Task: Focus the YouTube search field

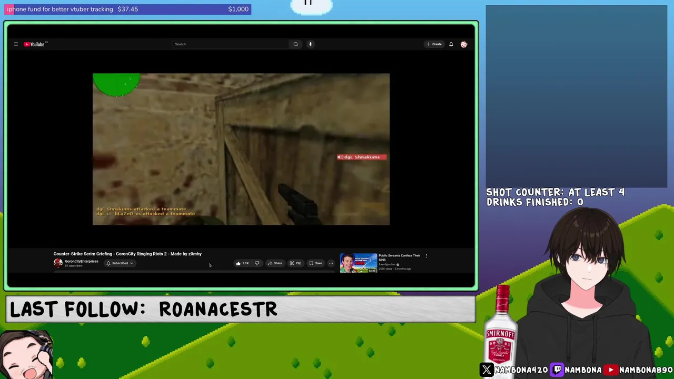Action: pyautogui.click(x=230, y=44)
